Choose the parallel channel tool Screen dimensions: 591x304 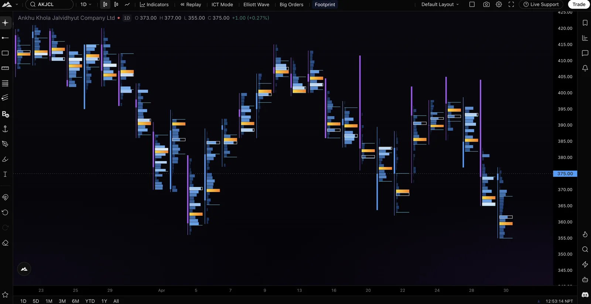click(5, 98)
